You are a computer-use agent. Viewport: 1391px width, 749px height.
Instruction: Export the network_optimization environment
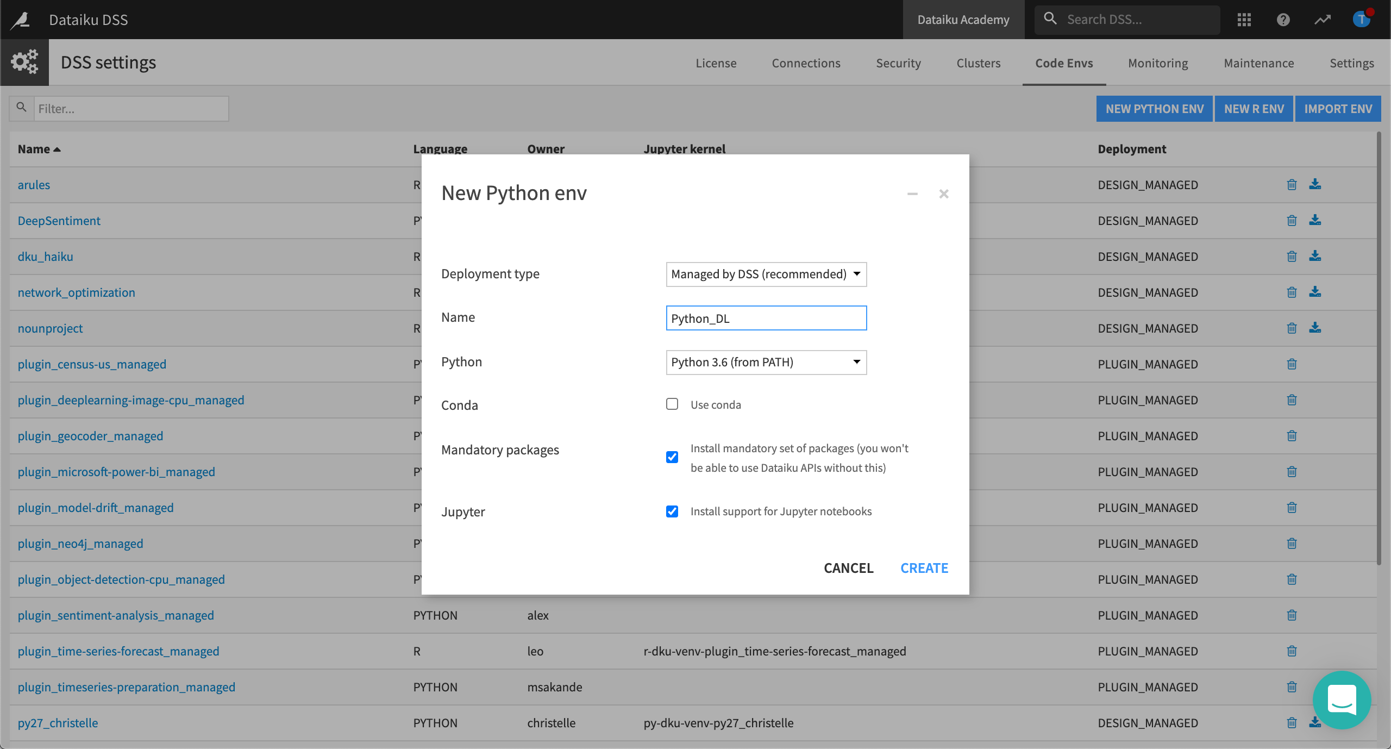[x=1315, y=292]
